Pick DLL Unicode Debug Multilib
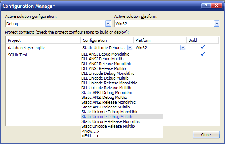This screenshot has width=225, height=144. pos(122,78)
